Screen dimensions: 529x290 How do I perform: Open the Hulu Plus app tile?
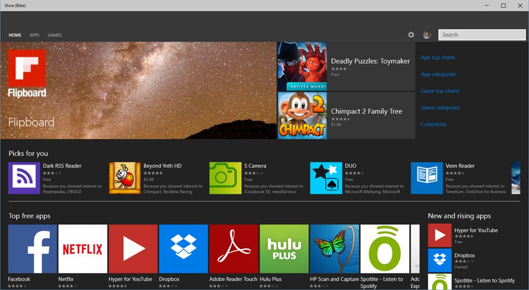coord(284,249)
